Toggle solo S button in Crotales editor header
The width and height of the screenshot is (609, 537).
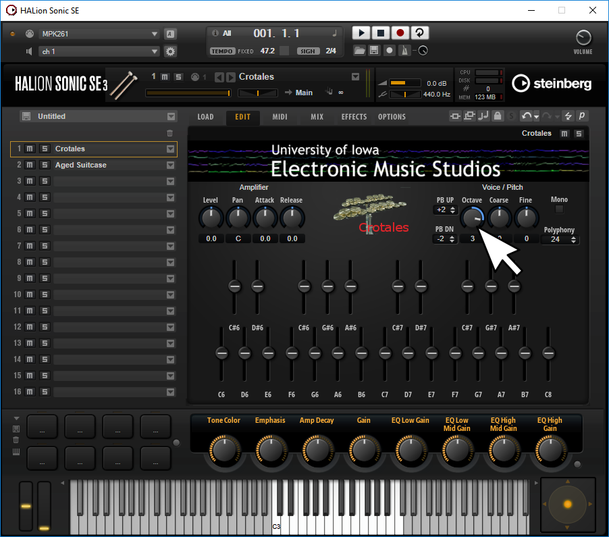[579, 134]
